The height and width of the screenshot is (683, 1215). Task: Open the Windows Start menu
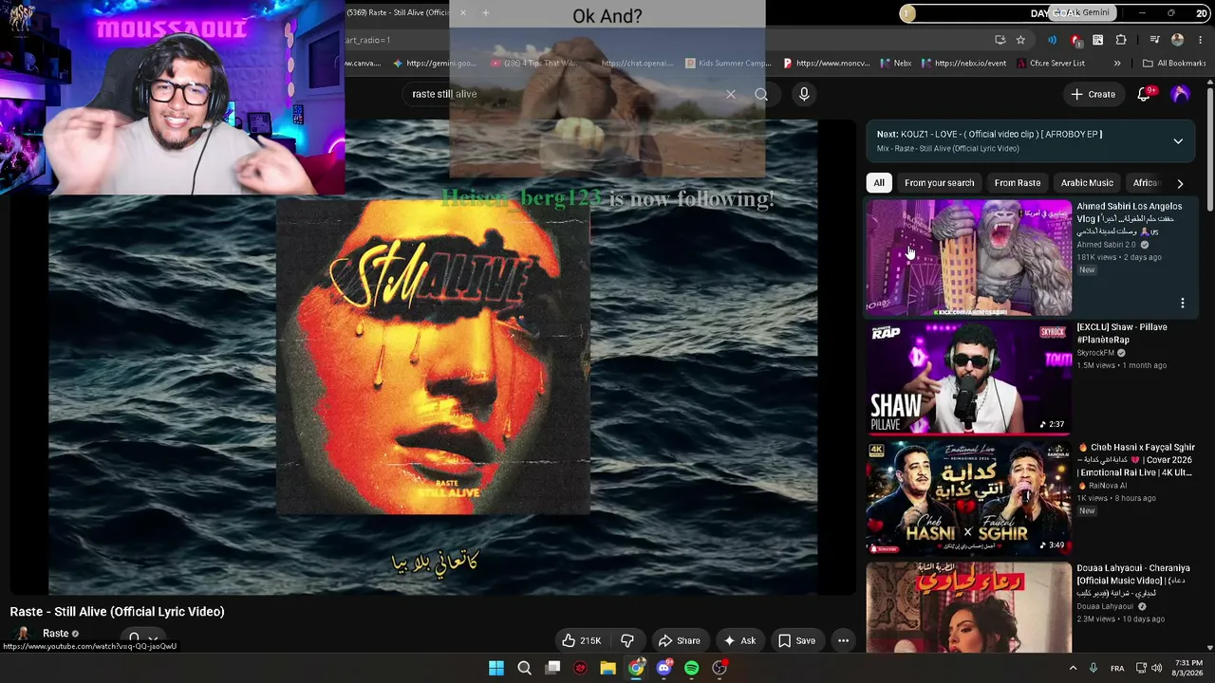(496, 668)
